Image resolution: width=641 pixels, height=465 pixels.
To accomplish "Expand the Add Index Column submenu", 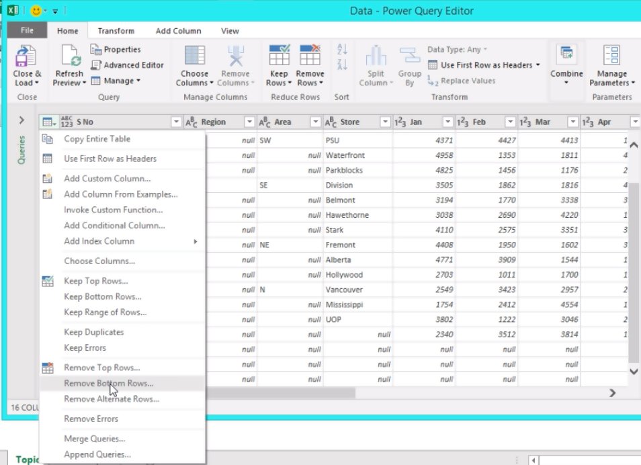I will 122,241.
